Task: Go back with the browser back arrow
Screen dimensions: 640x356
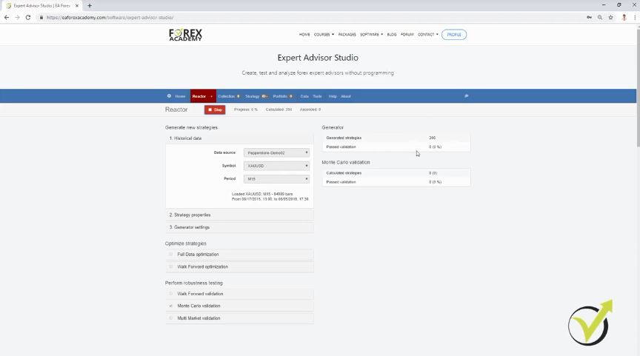Action: pyautogui.click(x=7, y=18)
